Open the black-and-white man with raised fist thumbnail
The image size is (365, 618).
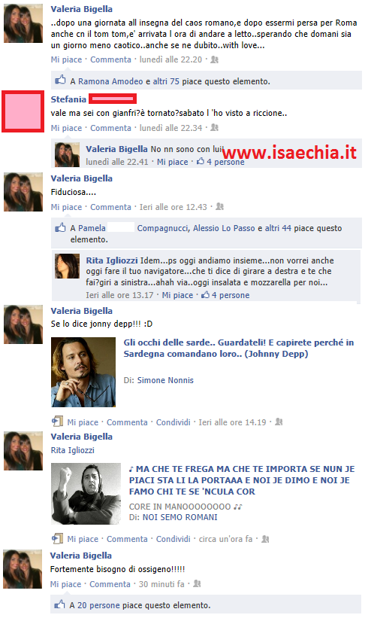click(86, 494)
